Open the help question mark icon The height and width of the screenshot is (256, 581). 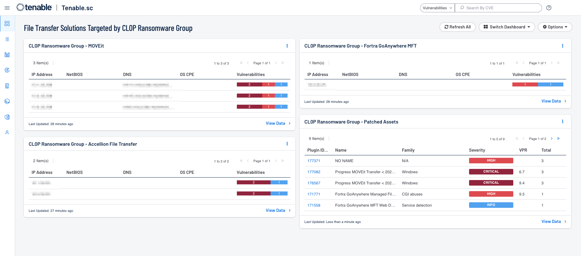pos(549,8)
